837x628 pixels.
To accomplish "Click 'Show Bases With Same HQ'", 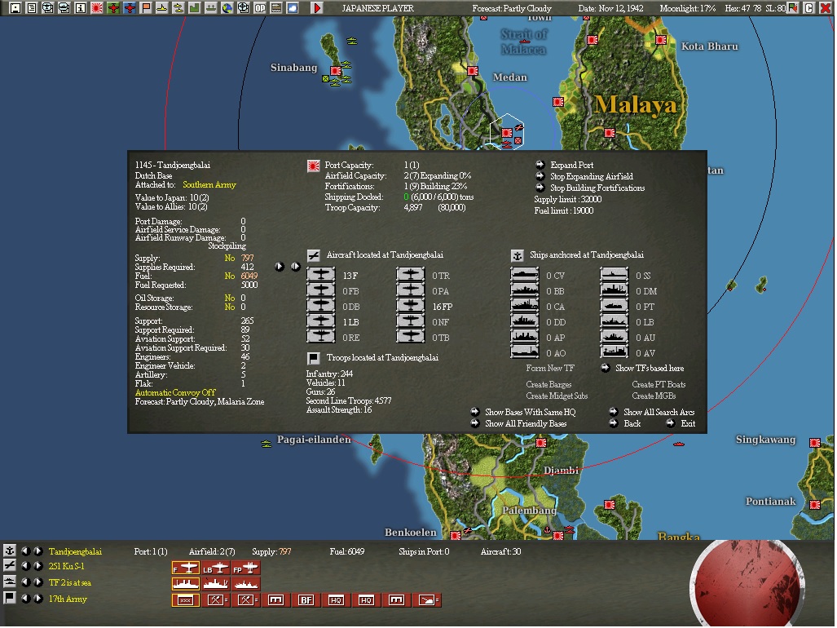I will tap(530, 413).
